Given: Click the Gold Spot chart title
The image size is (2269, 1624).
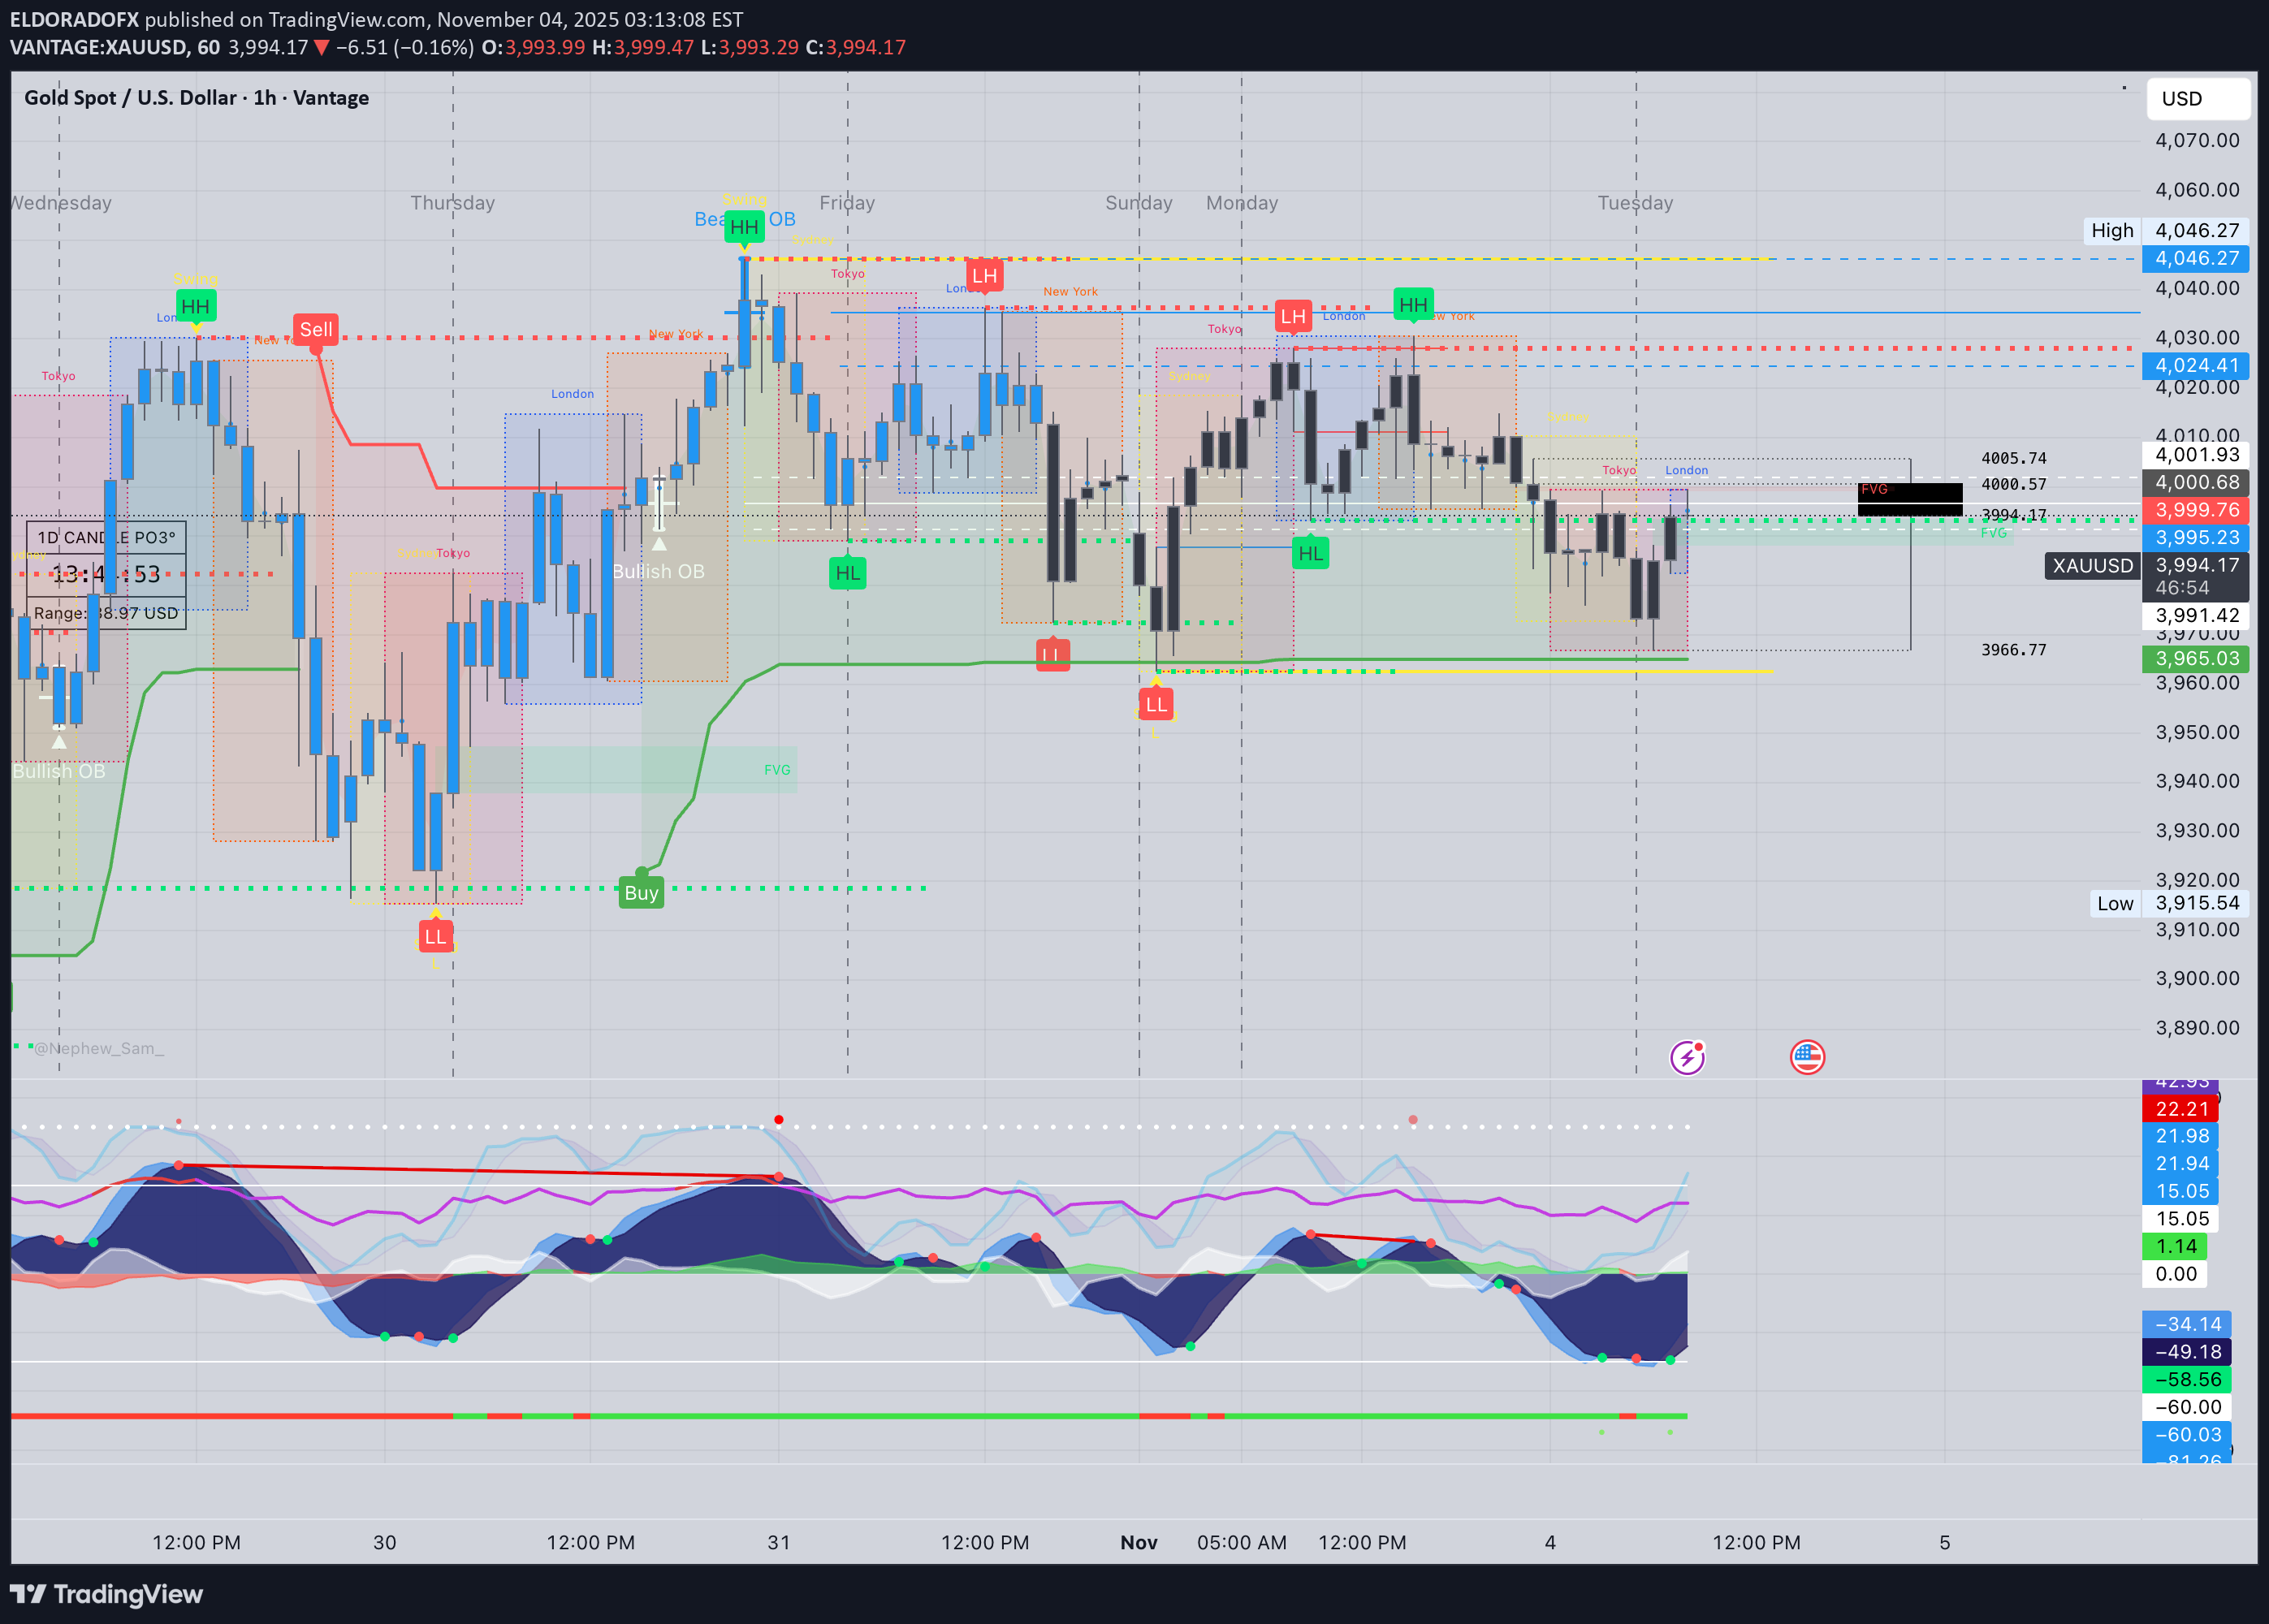Looking at the screenshot, I should [x=197, y=98].
